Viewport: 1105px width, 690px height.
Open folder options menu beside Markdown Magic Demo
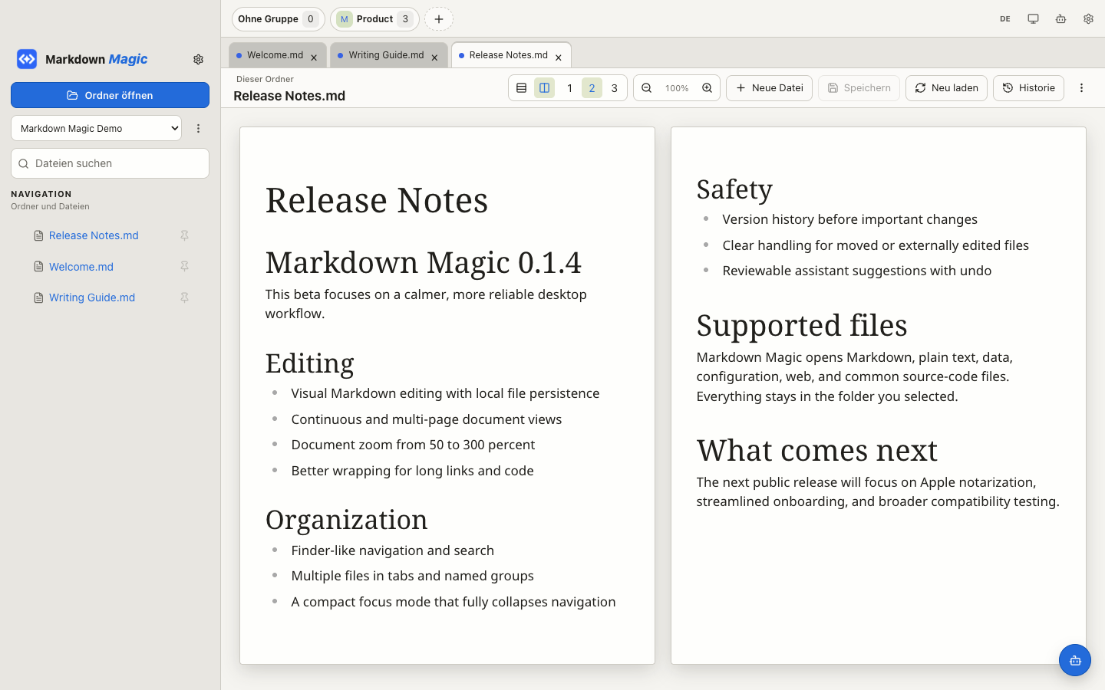198,129
